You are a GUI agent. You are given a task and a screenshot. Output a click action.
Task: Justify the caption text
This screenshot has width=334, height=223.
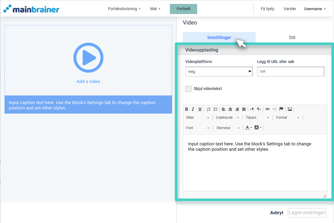(x=244, y=109)
